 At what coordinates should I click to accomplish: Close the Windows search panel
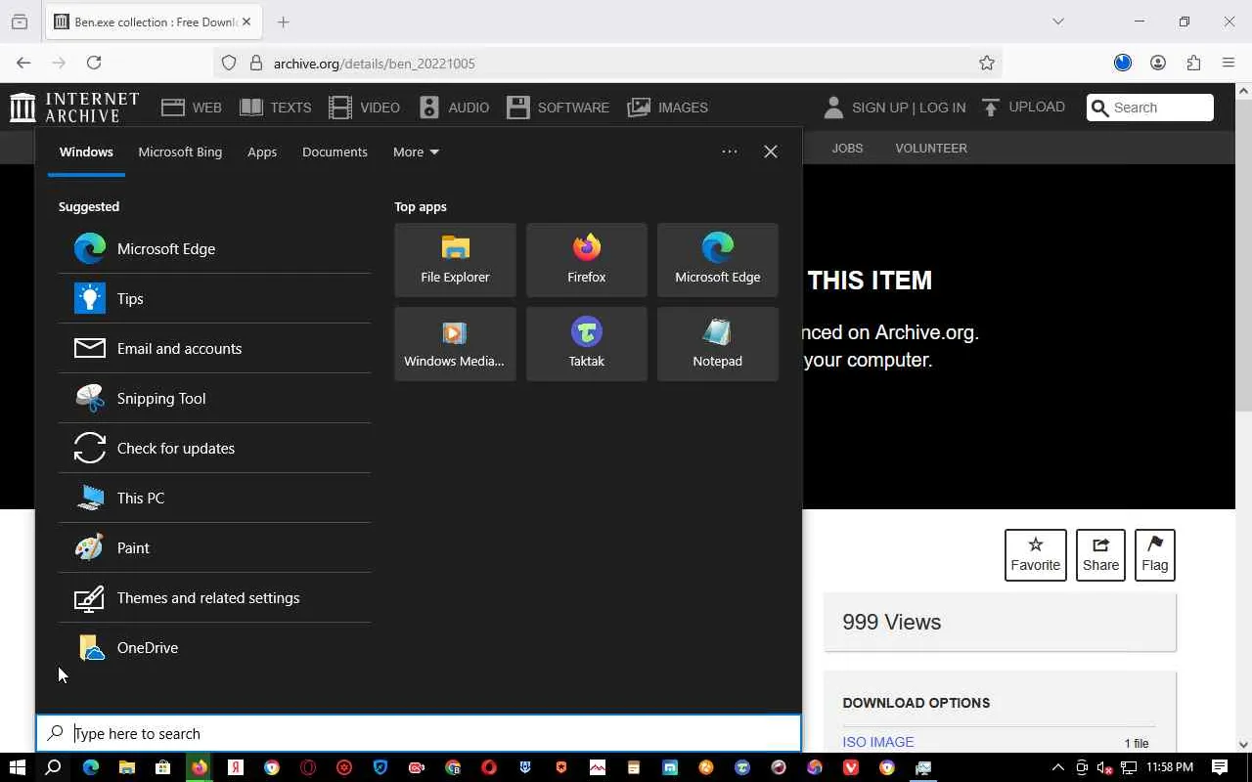771,152
